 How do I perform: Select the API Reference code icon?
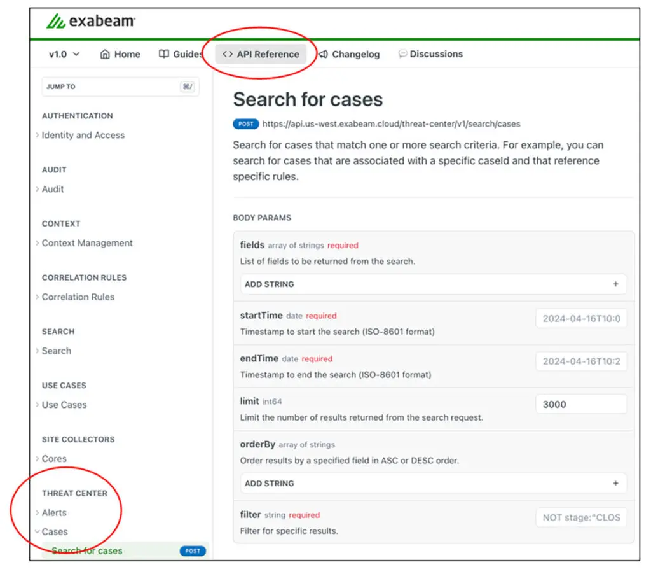228,54
